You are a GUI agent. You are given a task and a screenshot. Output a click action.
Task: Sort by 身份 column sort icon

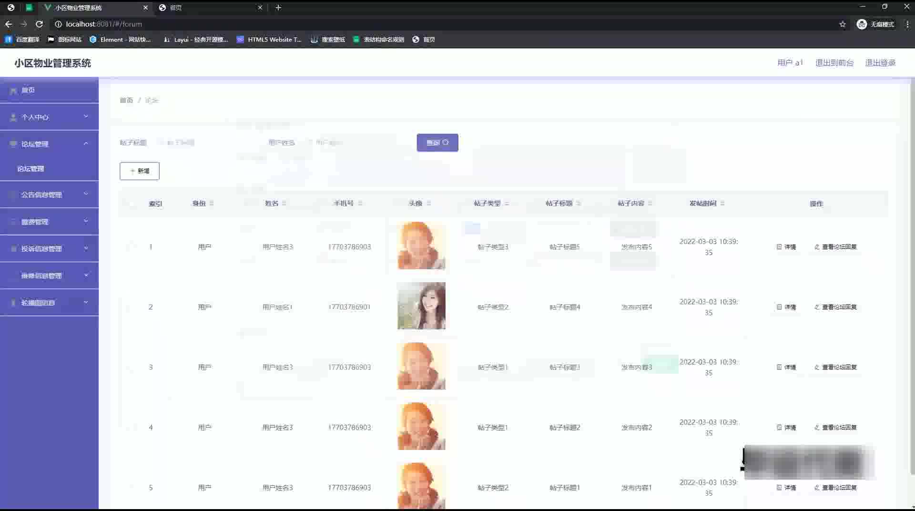point(212,204)
